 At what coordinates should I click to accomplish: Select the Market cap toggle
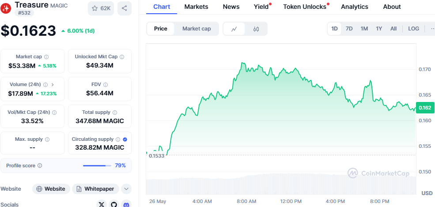tap(197, 29)
